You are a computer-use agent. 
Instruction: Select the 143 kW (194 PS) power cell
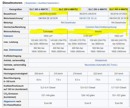pyautogui.click(x=58, y=42)
